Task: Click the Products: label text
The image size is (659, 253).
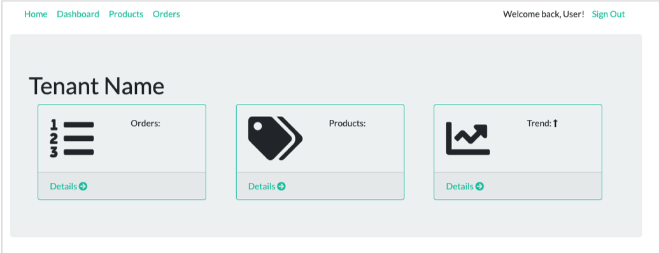Action: 347,124
